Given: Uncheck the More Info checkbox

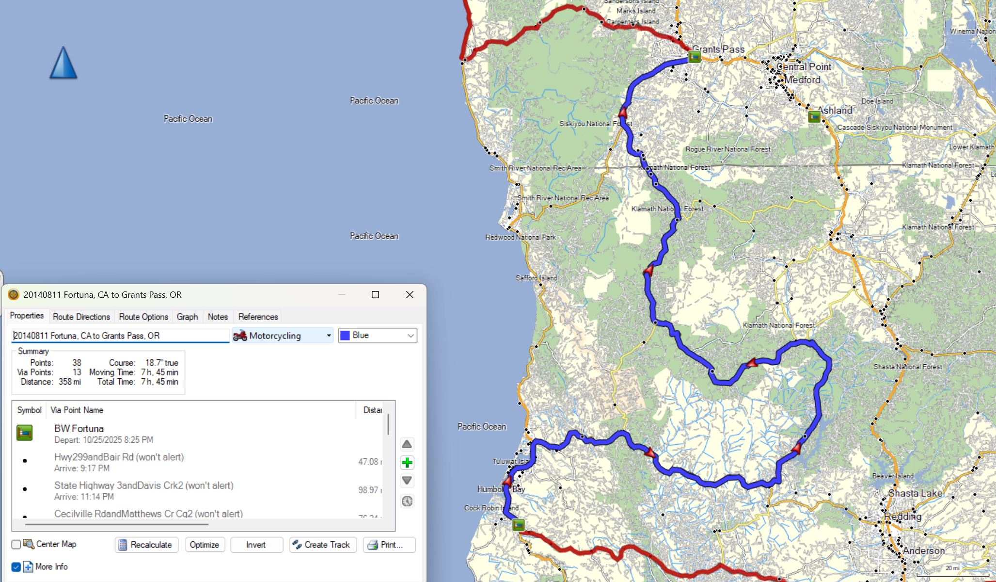Looking at the screenshot, I should [x=16, y=566].
